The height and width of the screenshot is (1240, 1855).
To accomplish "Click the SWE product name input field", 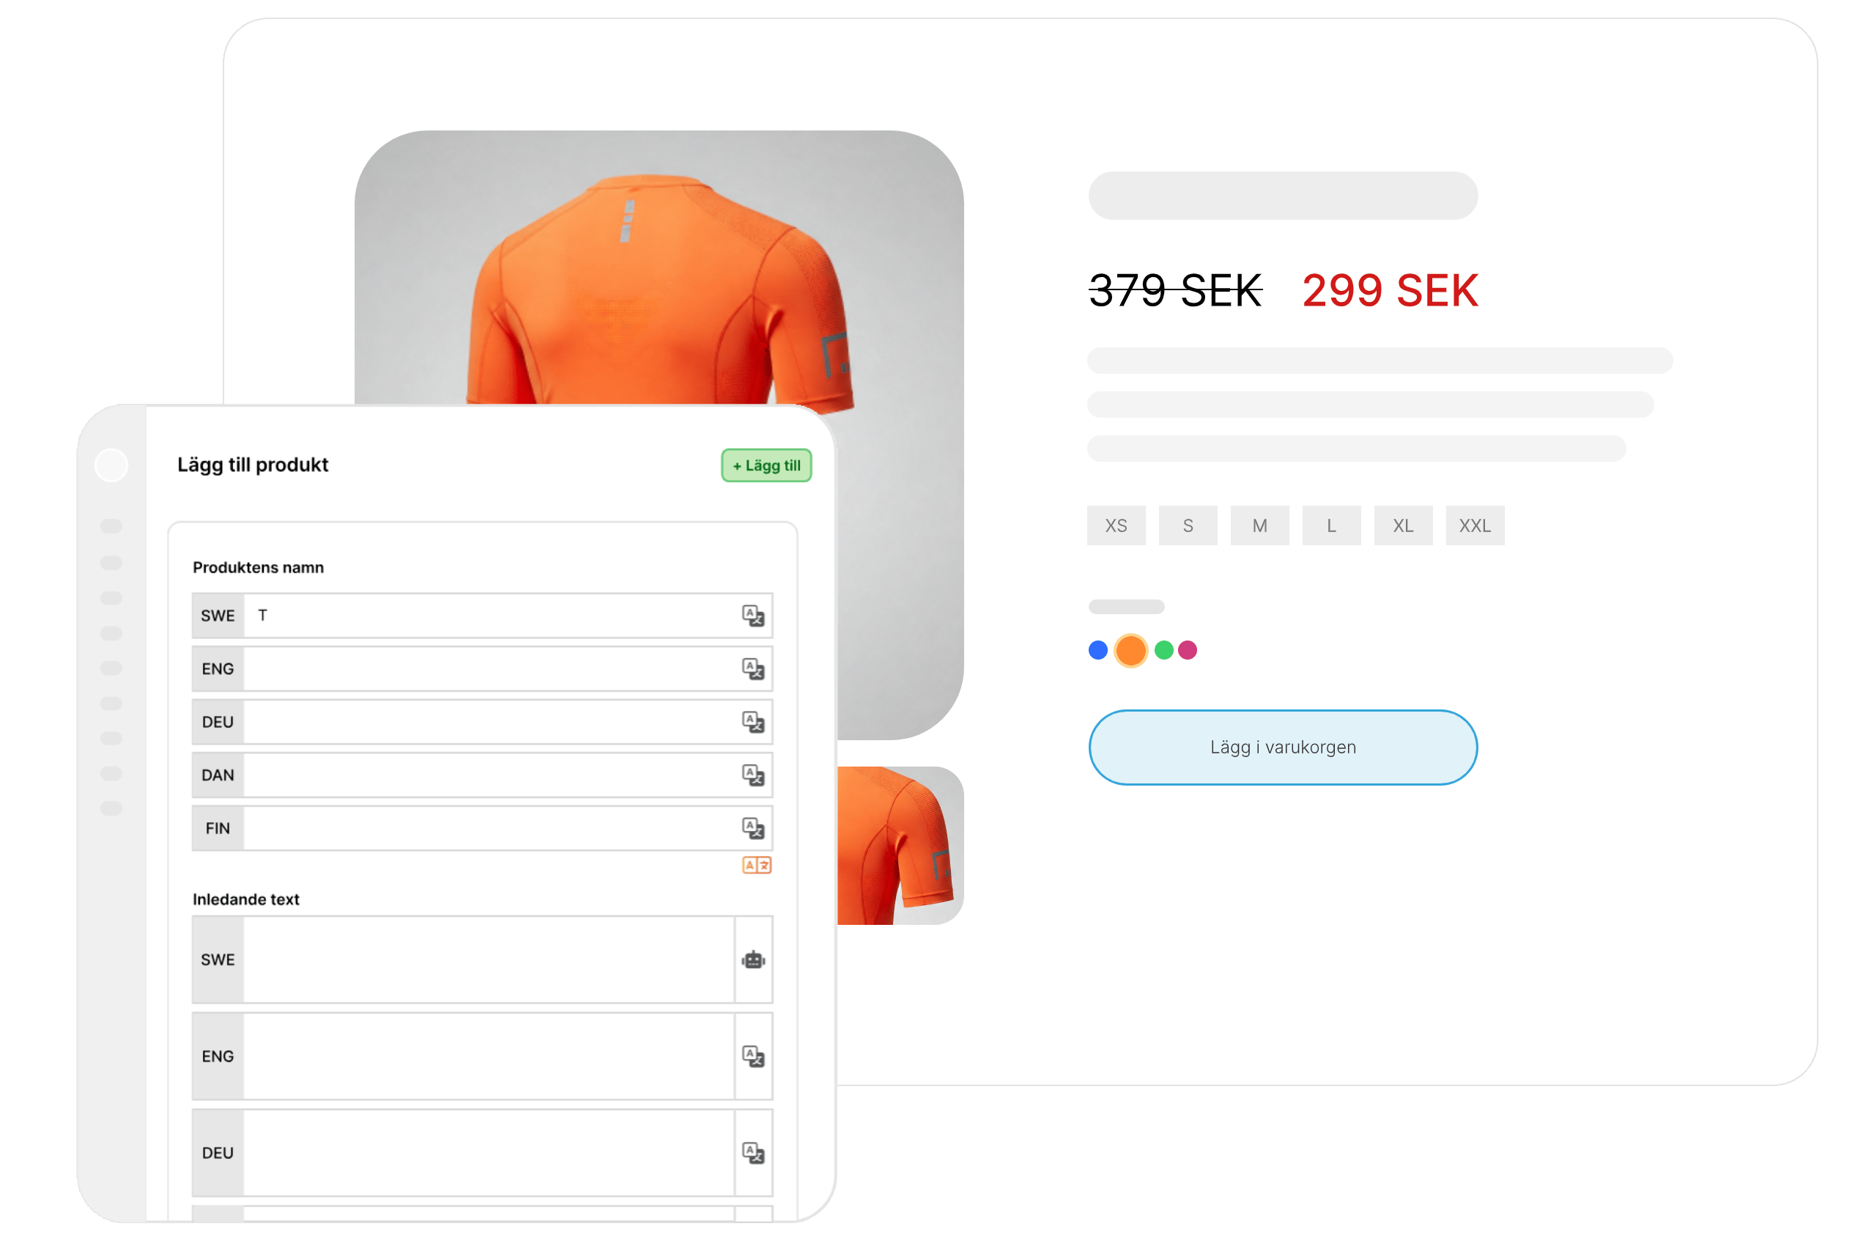I will 490,616.
